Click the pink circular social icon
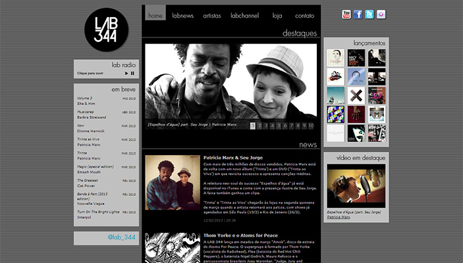Image resolution: width=463 pixels, height=263 pixels. (x=381, y=14)
